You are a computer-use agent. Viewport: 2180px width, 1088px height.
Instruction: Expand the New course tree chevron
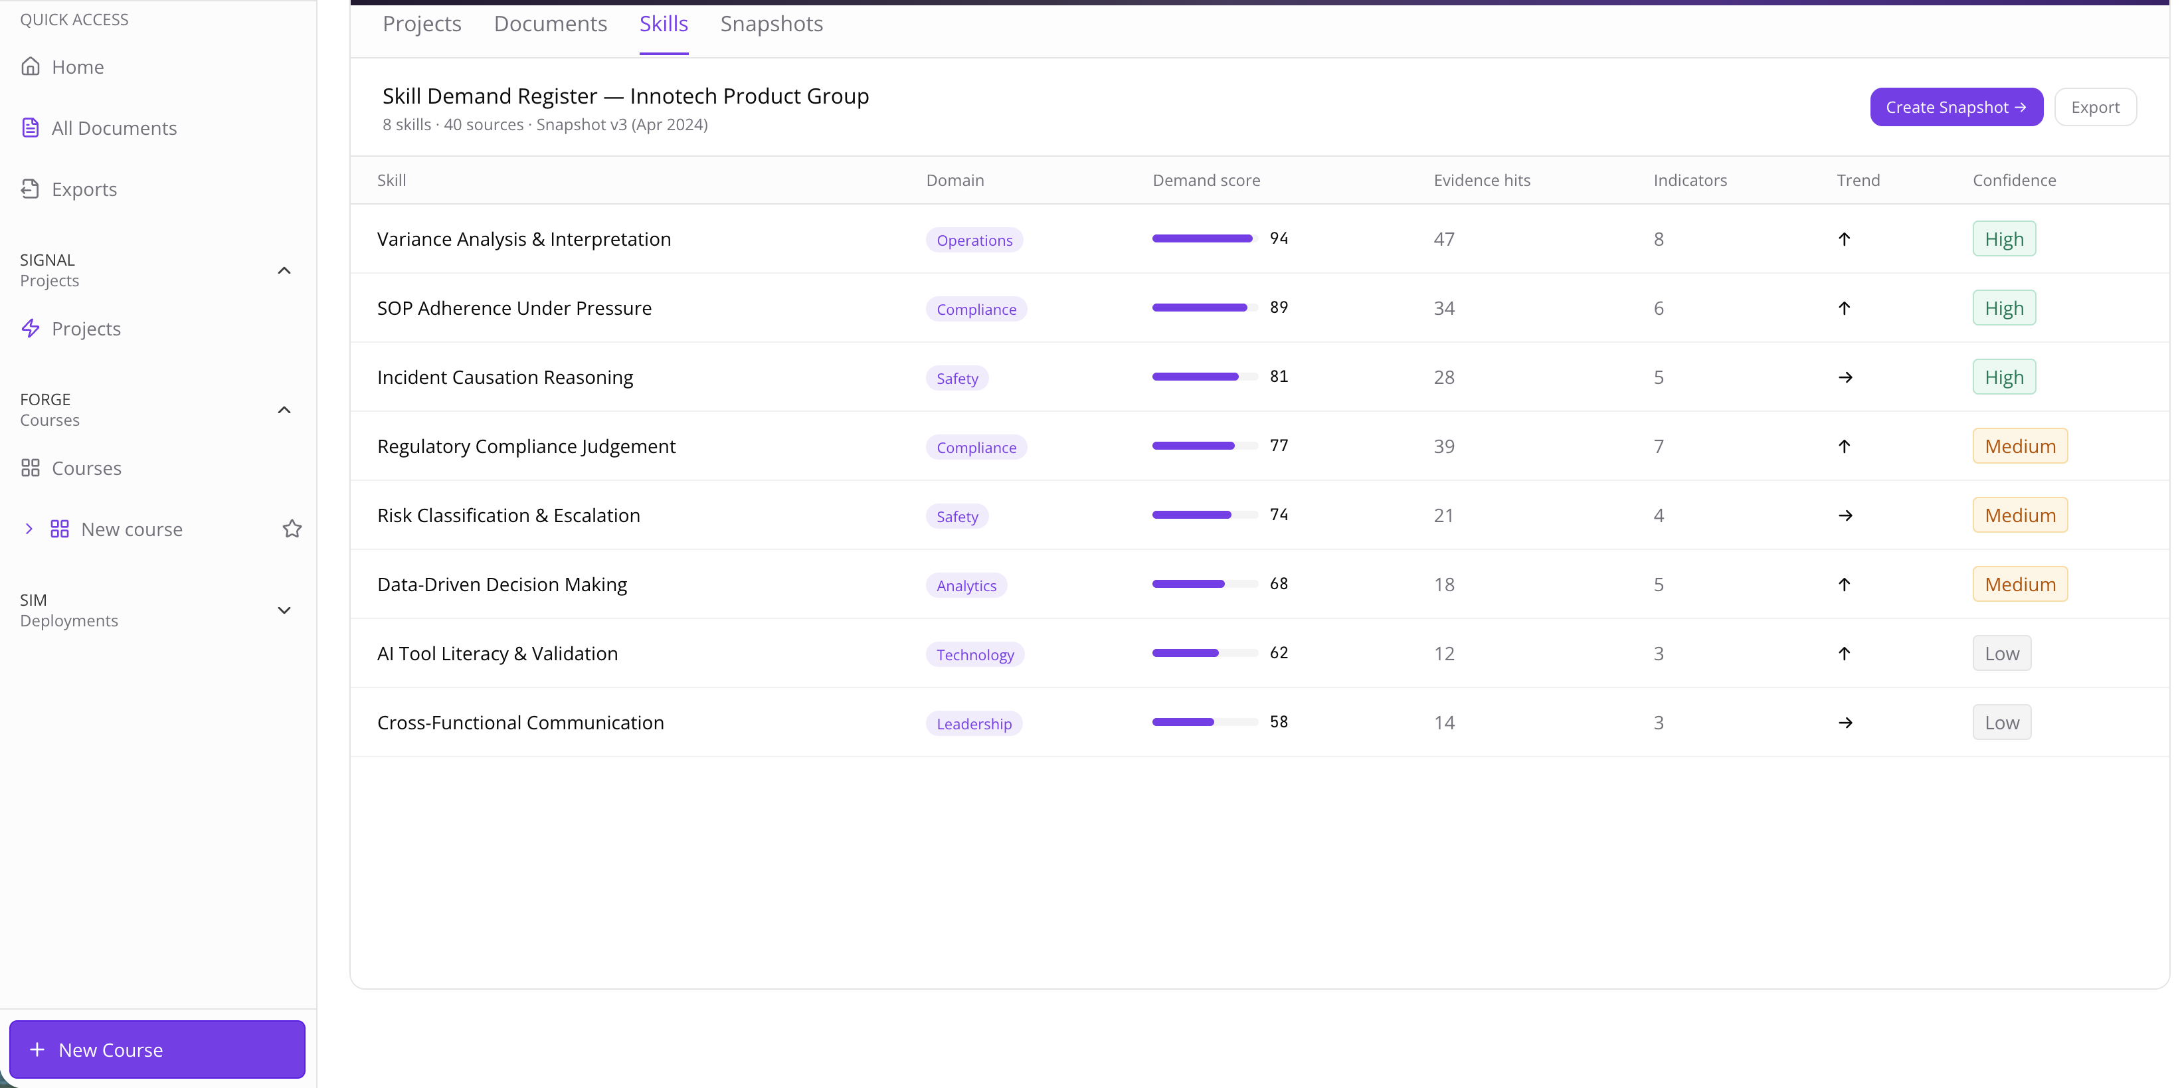pyautogui.click(x=29, y=529)
